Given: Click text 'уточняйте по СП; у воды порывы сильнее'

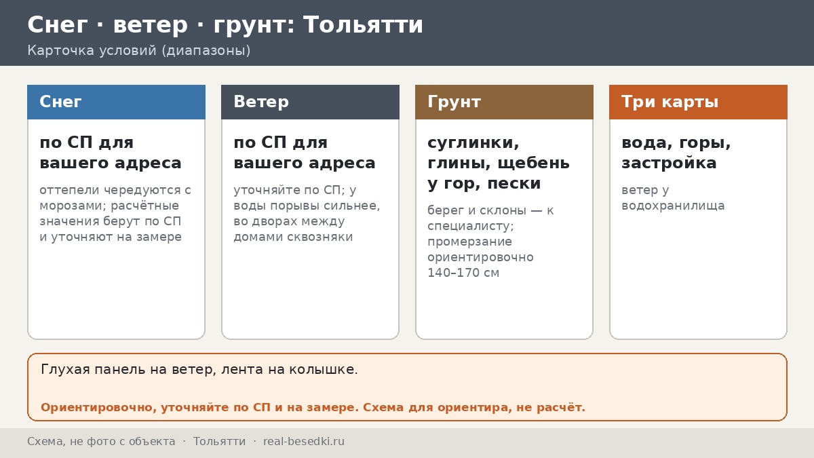Looking at the screenshot, I should coord(307,197).
